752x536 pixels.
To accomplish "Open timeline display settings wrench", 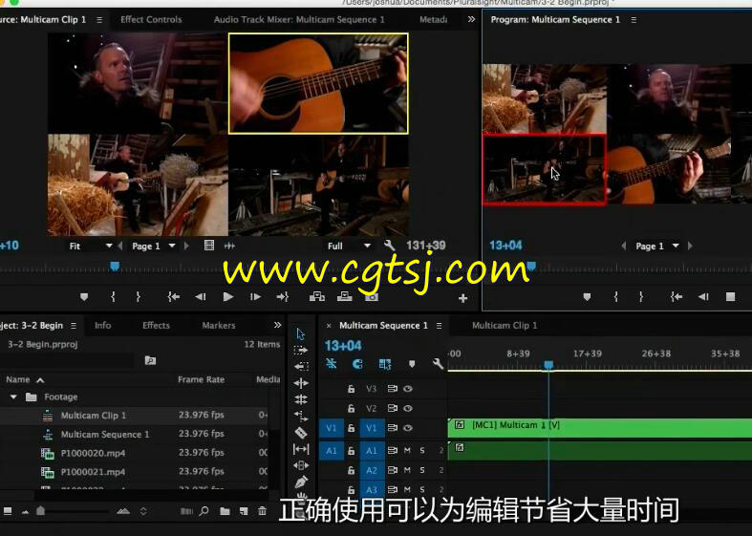I will 438,364.
